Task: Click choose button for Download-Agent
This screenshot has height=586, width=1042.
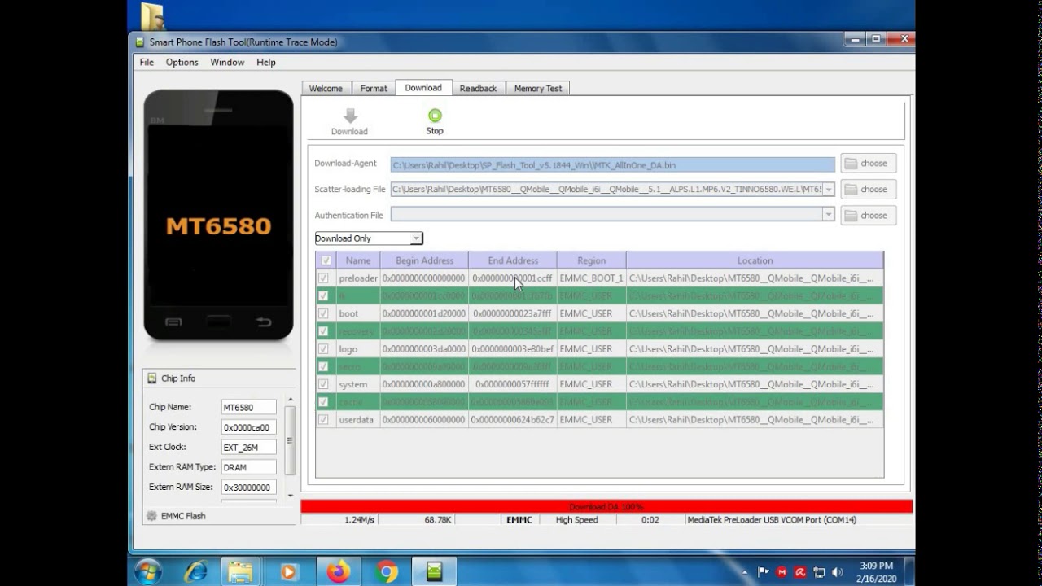Action: click(x=869, y=164)
